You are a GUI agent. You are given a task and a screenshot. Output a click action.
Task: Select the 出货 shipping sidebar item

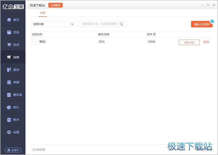13,57
